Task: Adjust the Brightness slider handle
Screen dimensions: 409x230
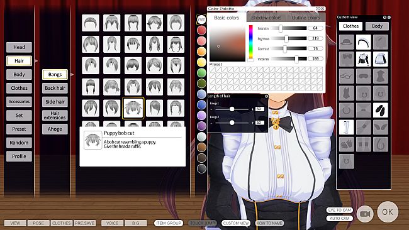Action: click(x=286, y=39)
